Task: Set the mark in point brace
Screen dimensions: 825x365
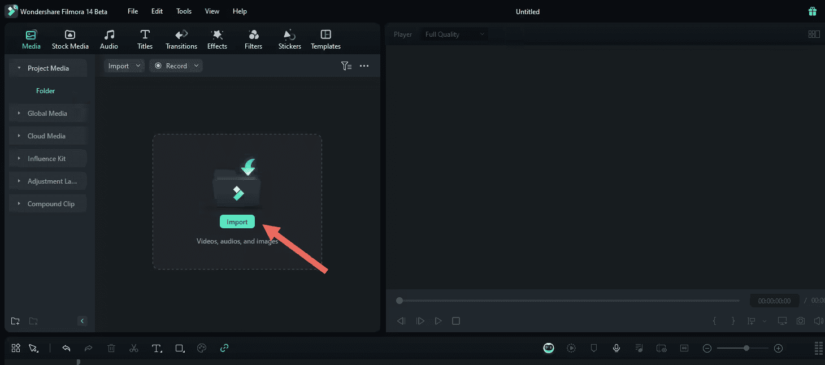Action: [714, 321]
